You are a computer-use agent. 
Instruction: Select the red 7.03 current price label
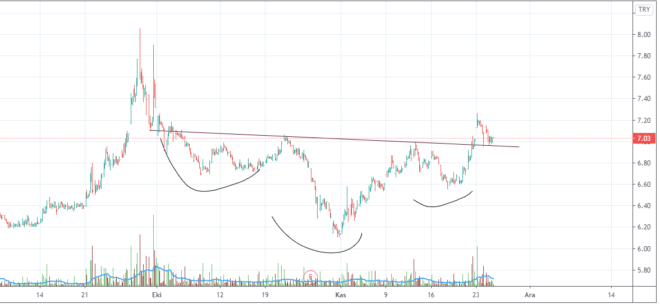(644, 139)
